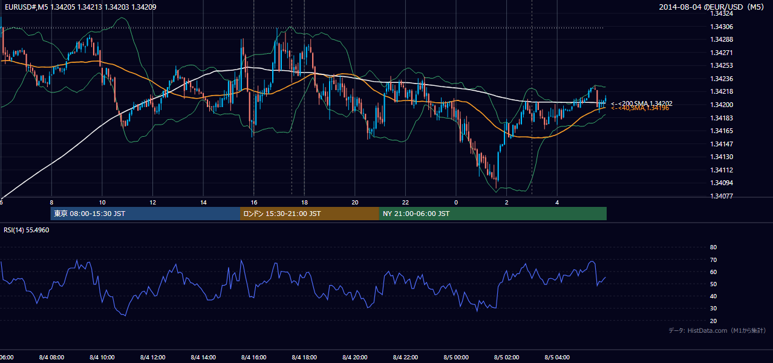The height and width of the screenshot is (363, 773).
Task: Click the 8/4 10:00 bottom time label
Action: (x=102, y=357)
